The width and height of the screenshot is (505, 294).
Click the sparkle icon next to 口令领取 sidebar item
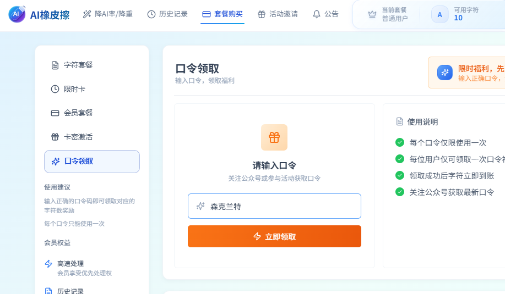click(56, 162)
